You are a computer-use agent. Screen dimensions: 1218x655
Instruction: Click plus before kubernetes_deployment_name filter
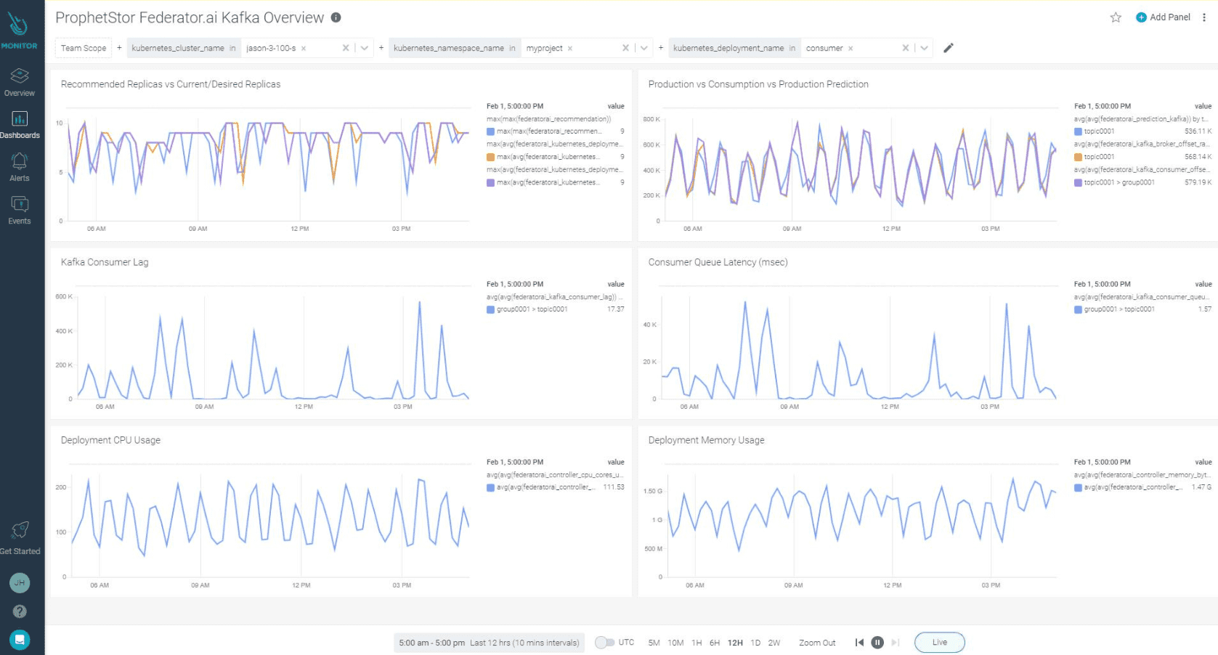point(660,48)
